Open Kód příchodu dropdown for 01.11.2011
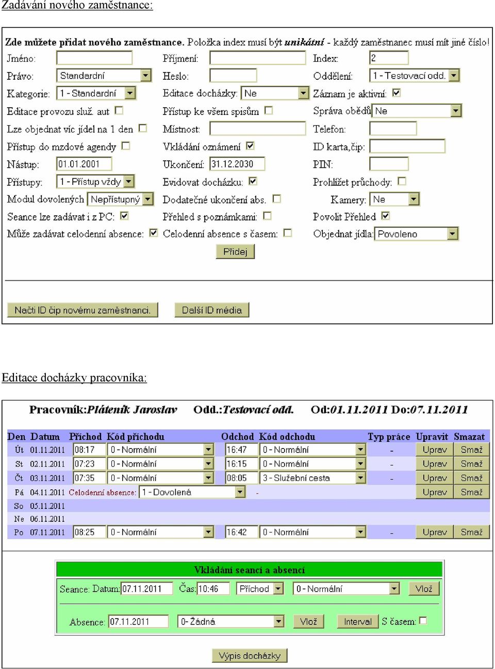Image resolution: width=495 pixels, height=669 pixels. click(160, 450)
